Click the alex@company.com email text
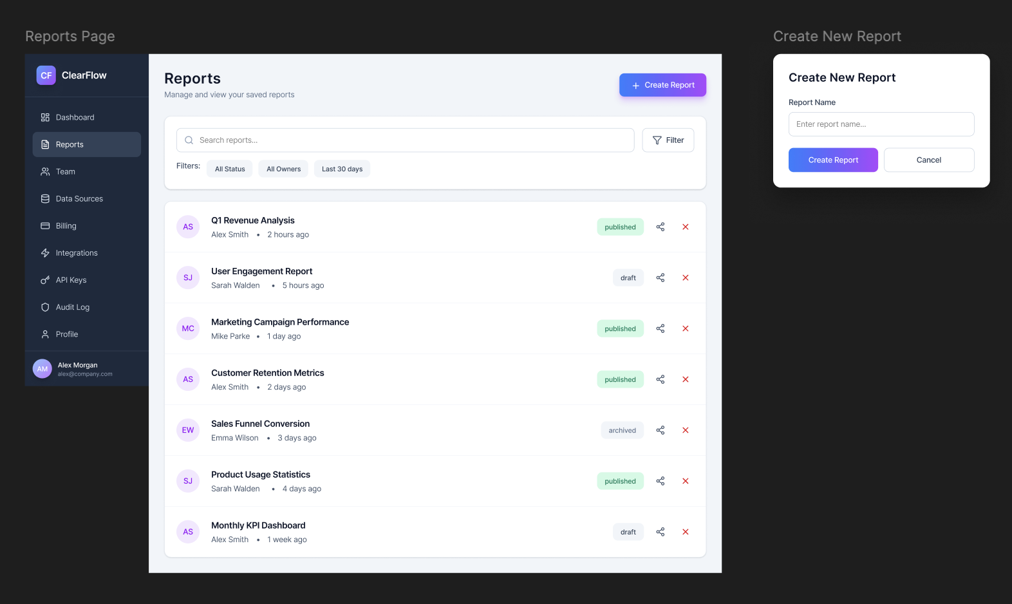Viewport: 1012px width, 604px height. pos(85,374)
